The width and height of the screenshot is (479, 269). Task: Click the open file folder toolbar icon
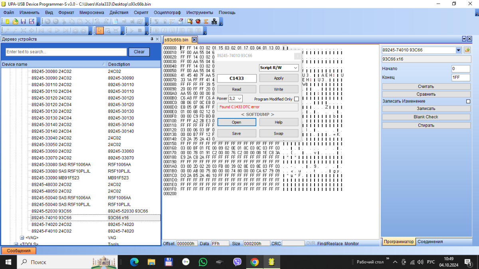pyautogui.click(x=15, y=22)
